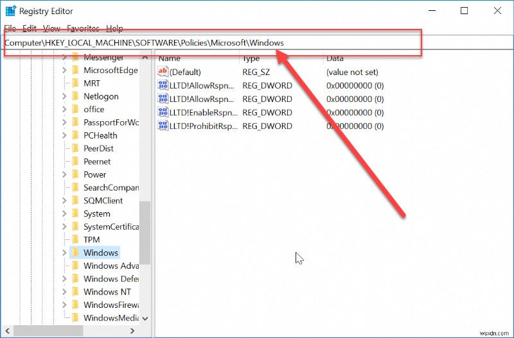
Task: Click the tree scroll-down arrow
Action: pyautogui.click(x=145, y=318)
